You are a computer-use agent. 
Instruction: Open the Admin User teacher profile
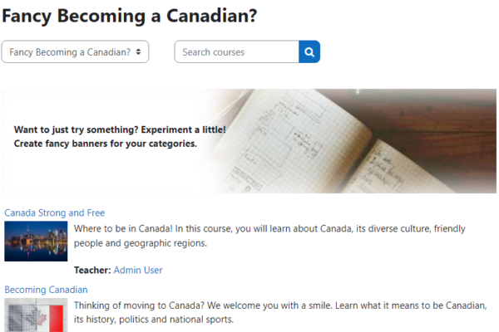138,270
